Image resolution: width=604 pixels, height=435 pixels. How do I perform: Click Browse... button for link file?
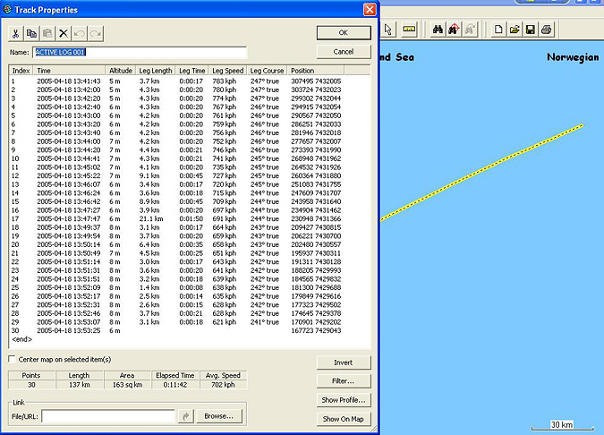tap(219, 416)
